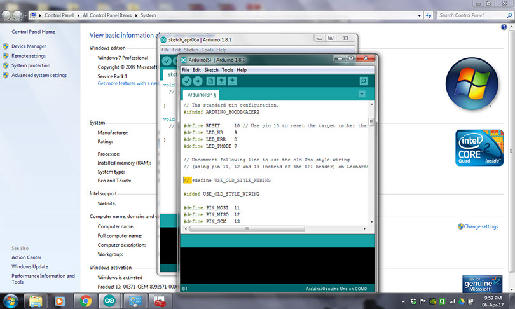The height and width of the screenshot is (309, 515).
Task: Open Help menu in ArduinoISP window
Action: pos(242,70)
